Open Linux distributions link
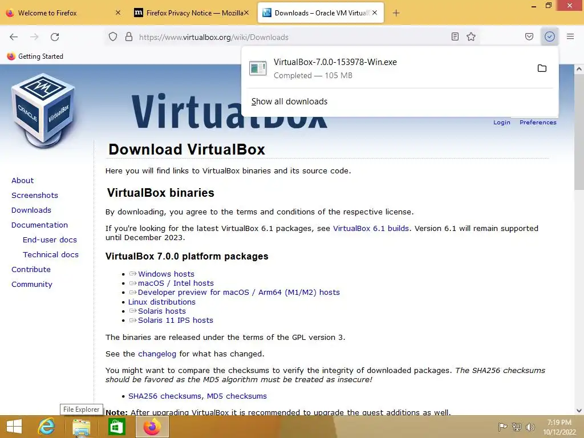 [x=161, y=302]
